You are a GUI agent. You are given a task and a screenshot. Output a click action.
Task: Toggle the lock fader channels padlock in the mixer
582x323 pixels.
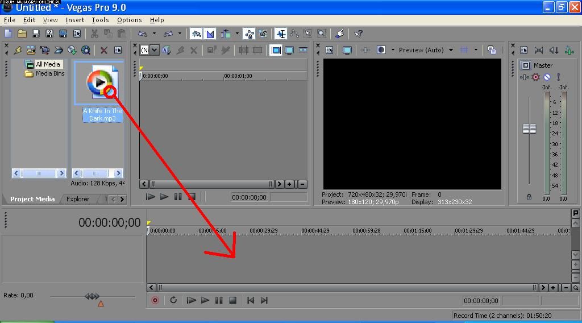click(529, 197)
